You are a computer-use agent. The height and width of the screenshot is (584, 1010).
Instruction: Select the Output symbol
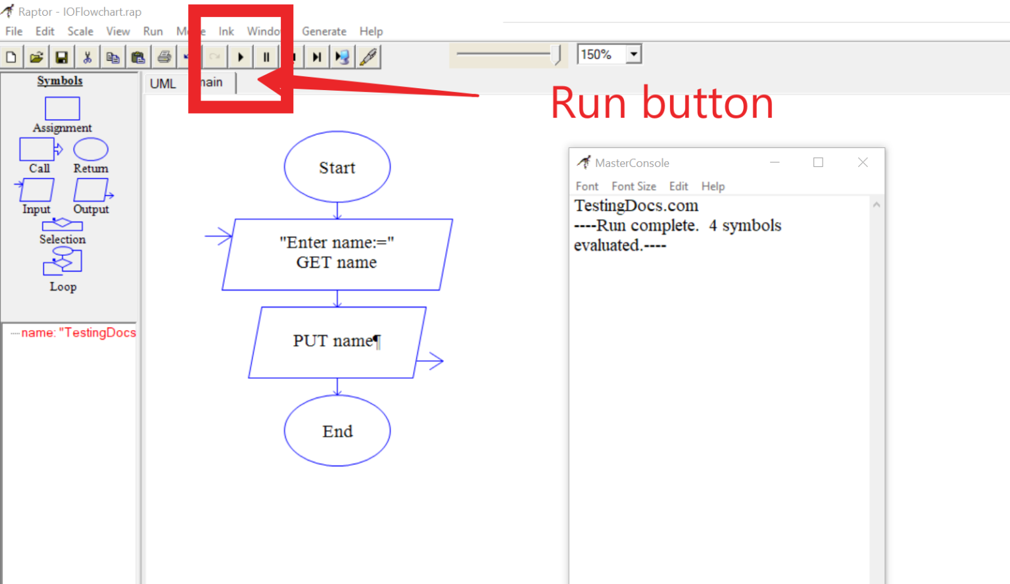tap(91, 191)
